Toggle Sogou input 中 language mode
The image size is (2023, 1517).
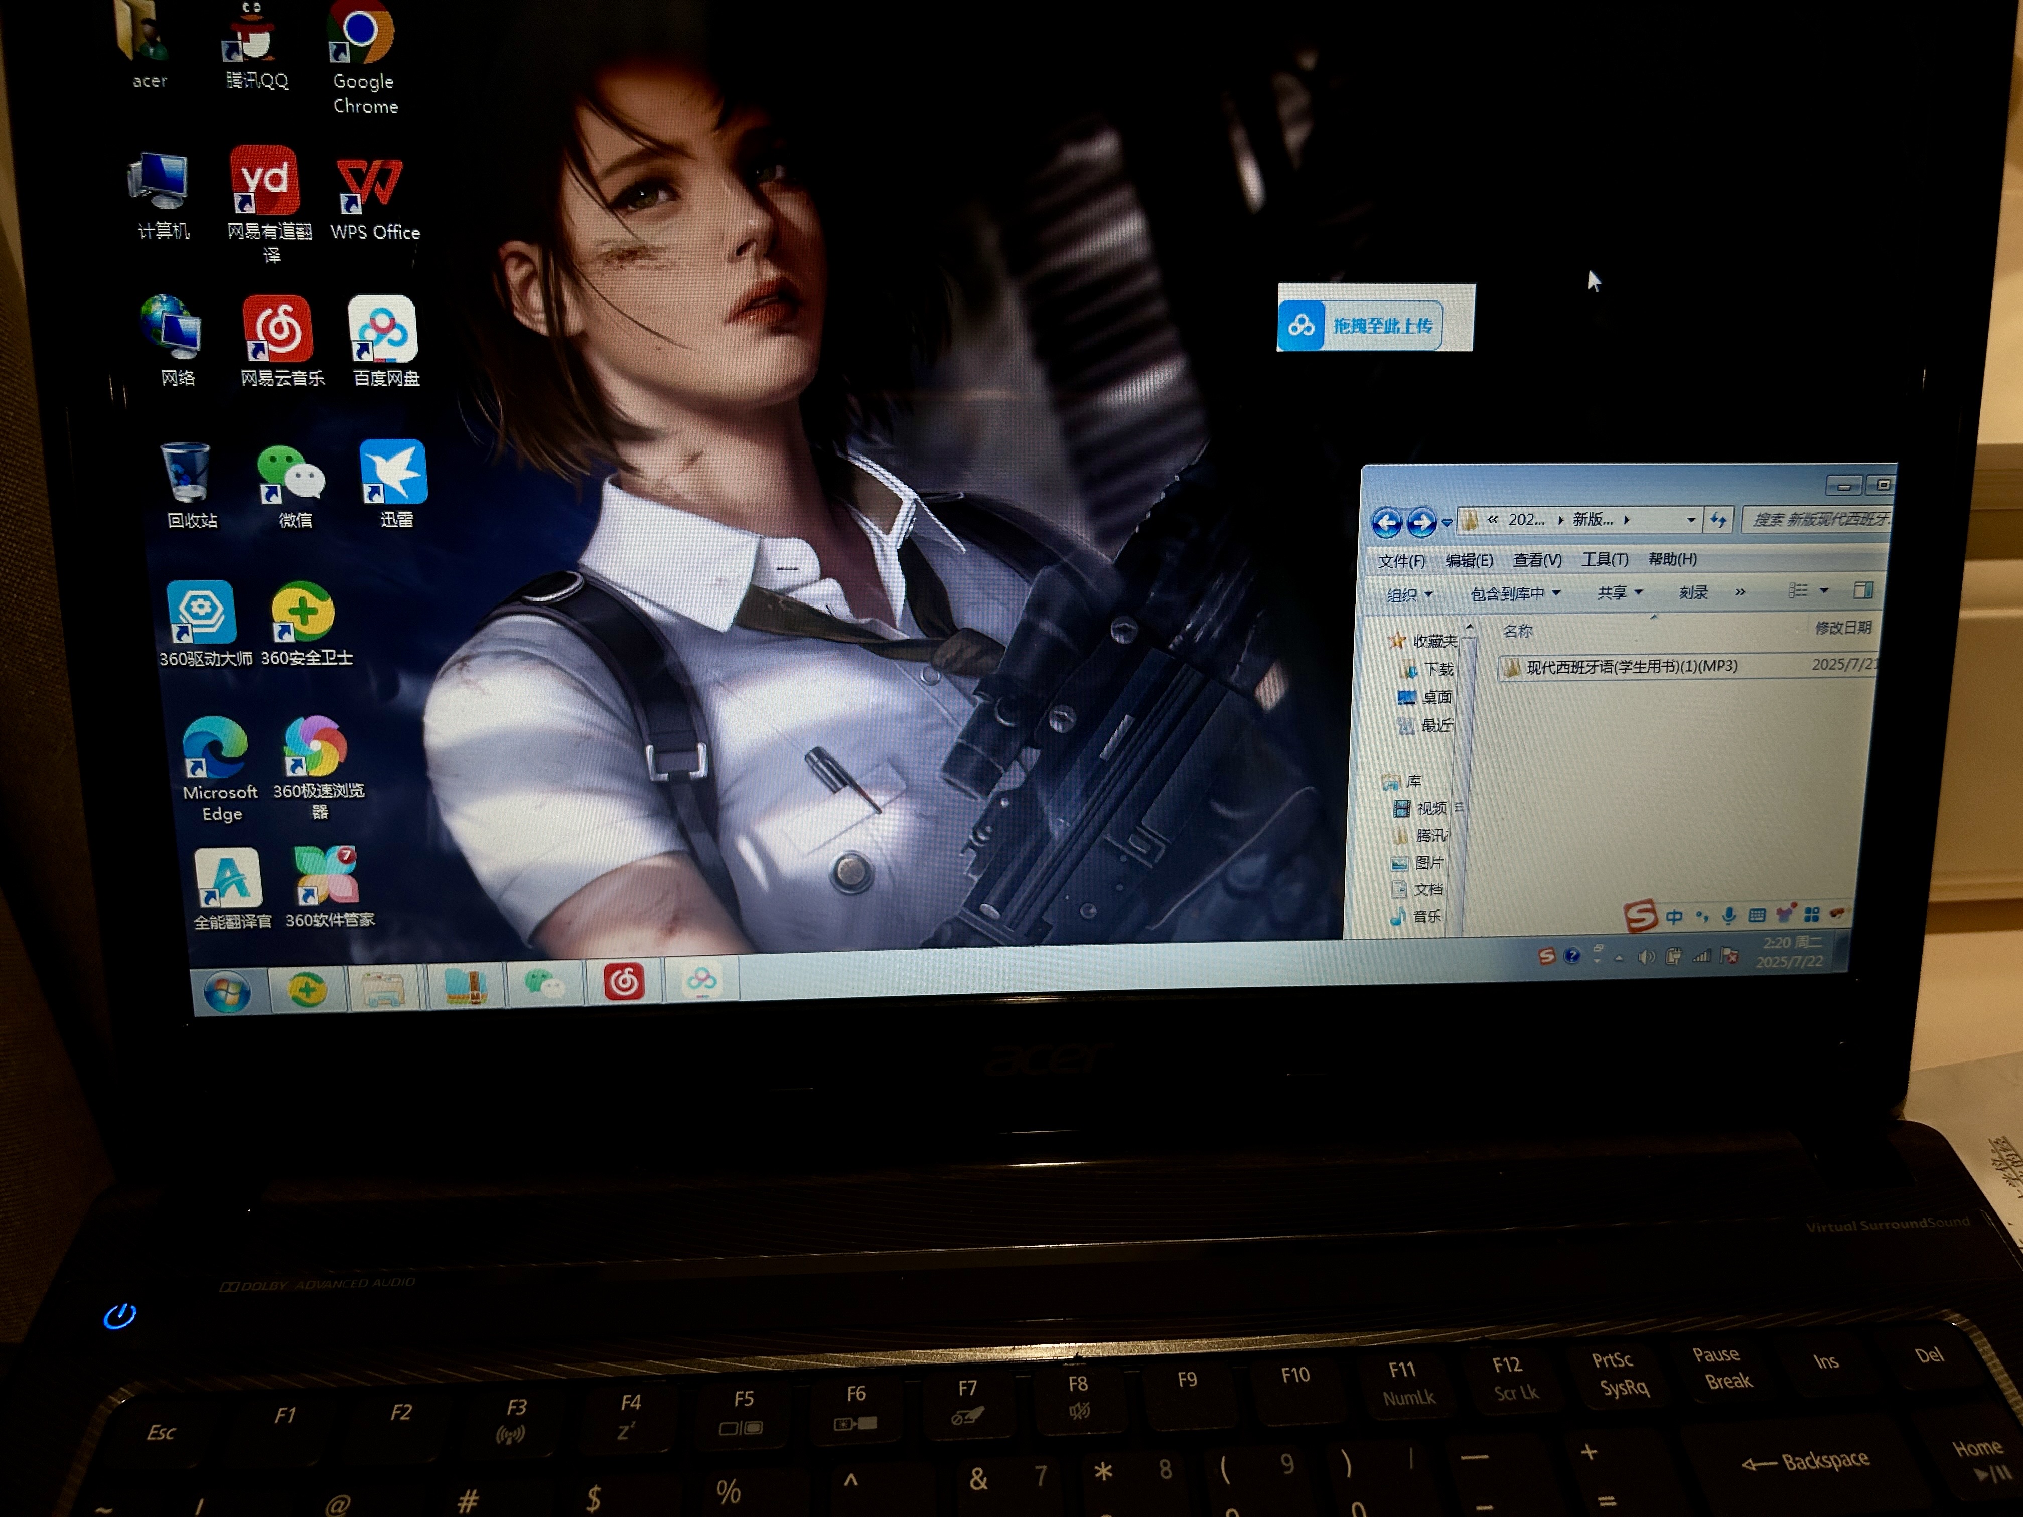click(1674, 916)
